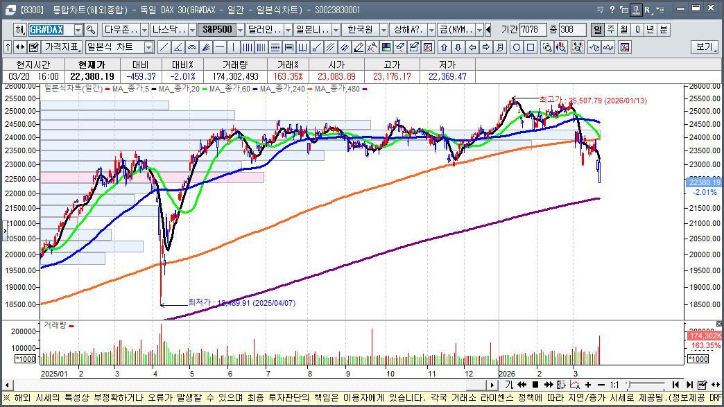The image size is (724, 407).
Task: Click the up arrow marker tool
Action: coord(445,47)
